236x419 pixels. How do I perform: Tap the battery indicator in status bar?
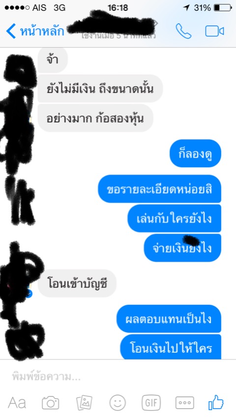[x=223, y=8]
